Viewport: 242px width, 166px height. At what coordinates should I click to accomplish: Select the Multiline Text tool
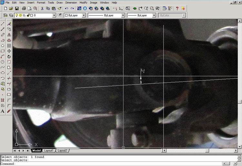click(x=3, y=111)
